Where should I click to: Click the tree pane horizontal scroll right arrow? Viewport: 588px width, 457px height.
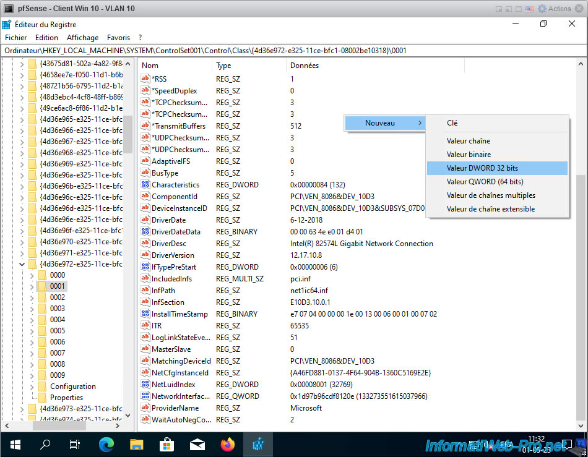point(118,426)
